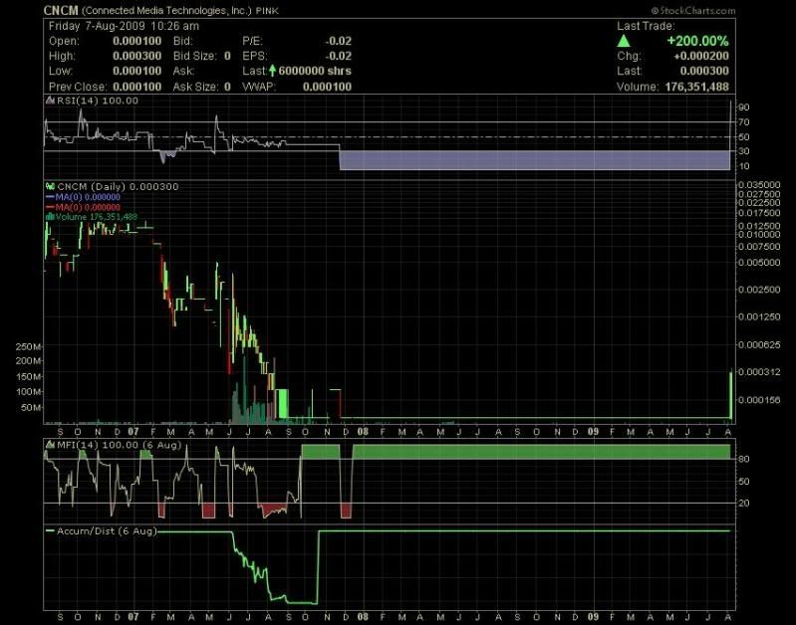Click the MFI(14) indicator legend icon
This screenshot has width=796, height=625.
[50, 445]
